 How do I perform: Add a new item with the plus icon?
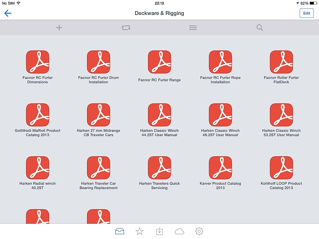[x=59, y=28]
